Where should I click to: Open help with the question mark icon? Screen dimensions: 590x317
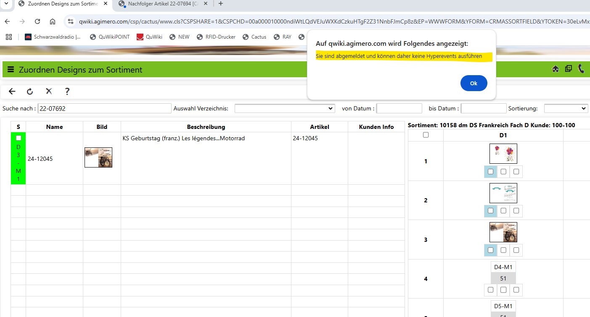pos(67,92)
